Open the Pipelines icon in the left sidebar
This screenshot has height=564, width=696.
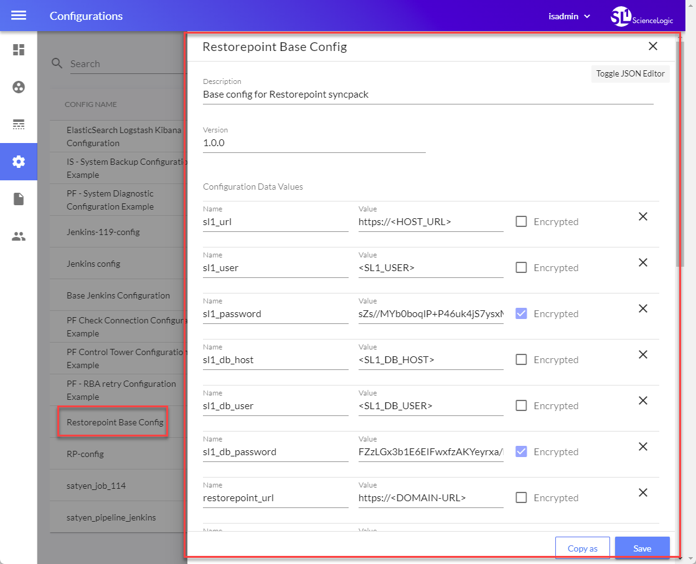(19, 124)
